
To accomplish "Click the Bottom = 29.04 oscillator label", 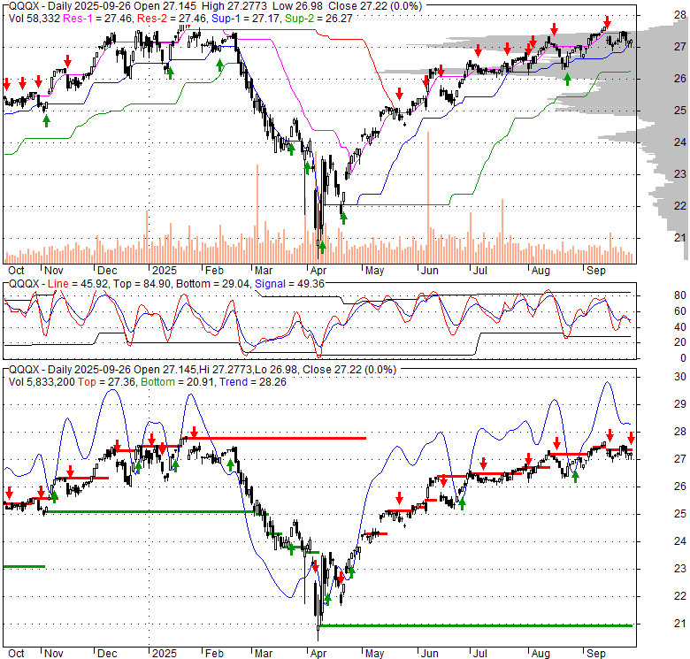I will (x=212, y=284).
